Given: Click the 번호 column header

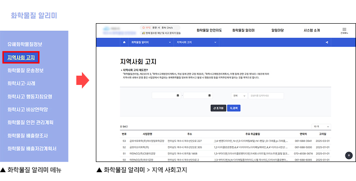Looking at the screenshot, I should (x=124, y=134).
